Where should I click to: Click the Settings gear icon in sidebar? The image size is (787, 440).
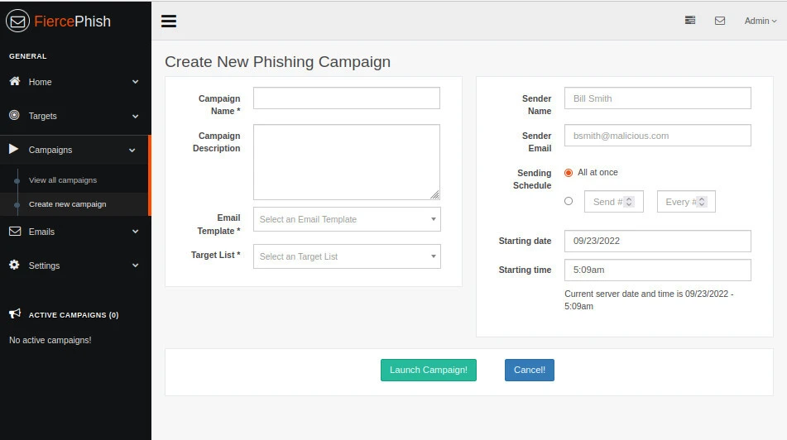pyautogui.click(x=14, y=265)
